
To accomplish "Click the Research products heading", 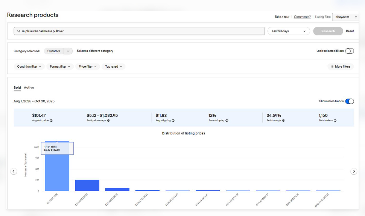I will [33, 15].
